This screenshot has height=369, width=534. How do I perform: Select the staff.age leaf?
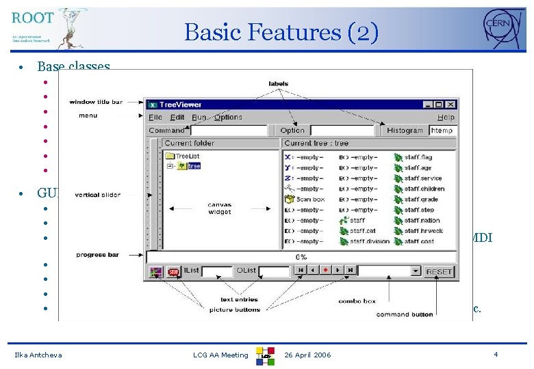413,168
